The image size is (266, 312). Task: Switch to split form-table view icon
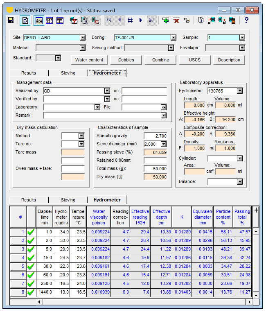(60, 20)
